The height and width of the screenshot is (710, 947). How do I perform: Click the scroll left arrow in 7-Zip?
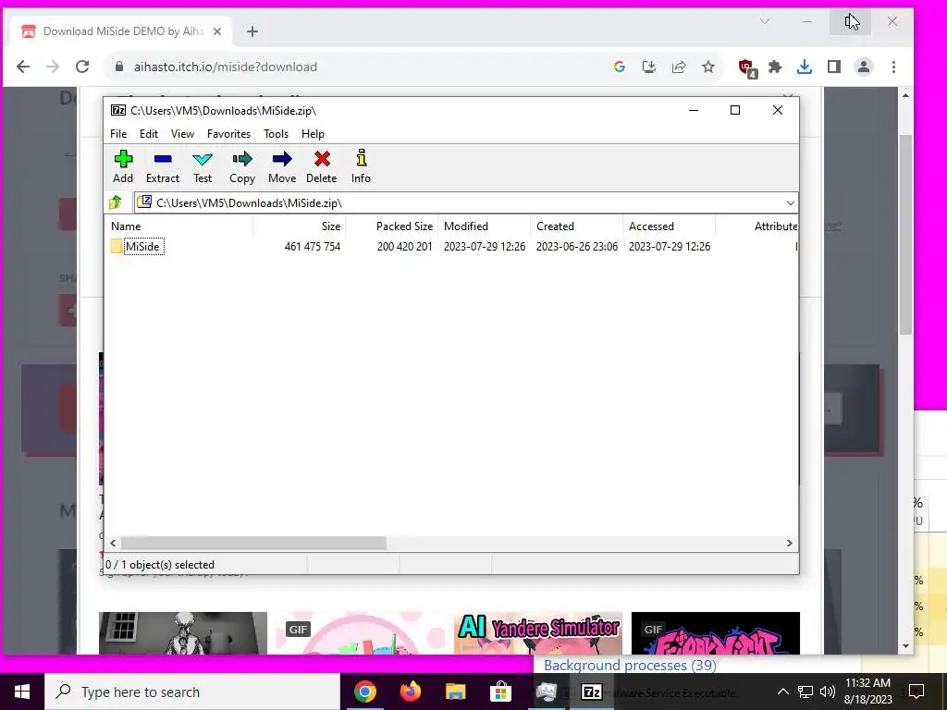click(113, 543)
